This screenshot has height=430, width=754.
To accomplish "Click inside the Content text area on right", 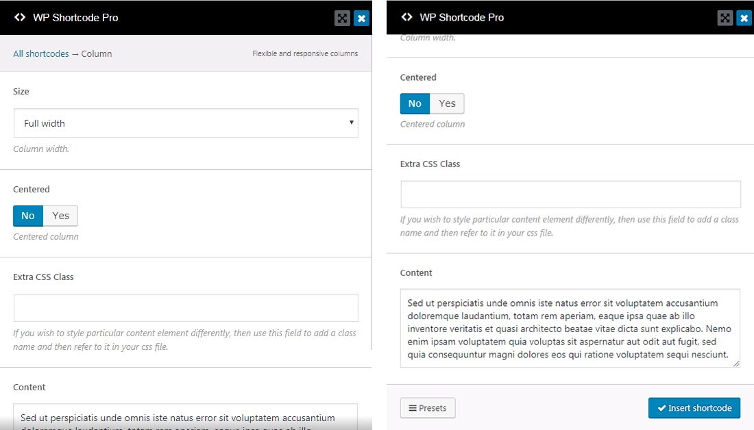I will pyautogui.click(x=570, y=328).
